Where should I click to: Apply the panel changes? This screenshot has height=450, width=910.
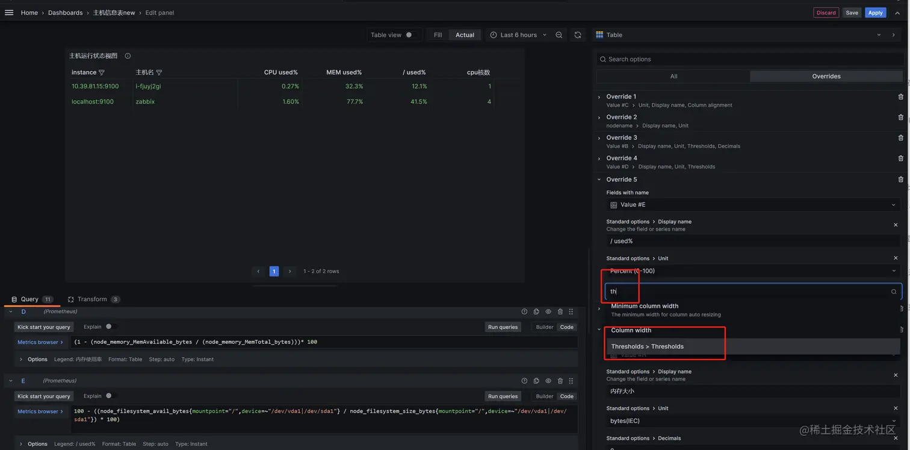click(x=875, y=13)
